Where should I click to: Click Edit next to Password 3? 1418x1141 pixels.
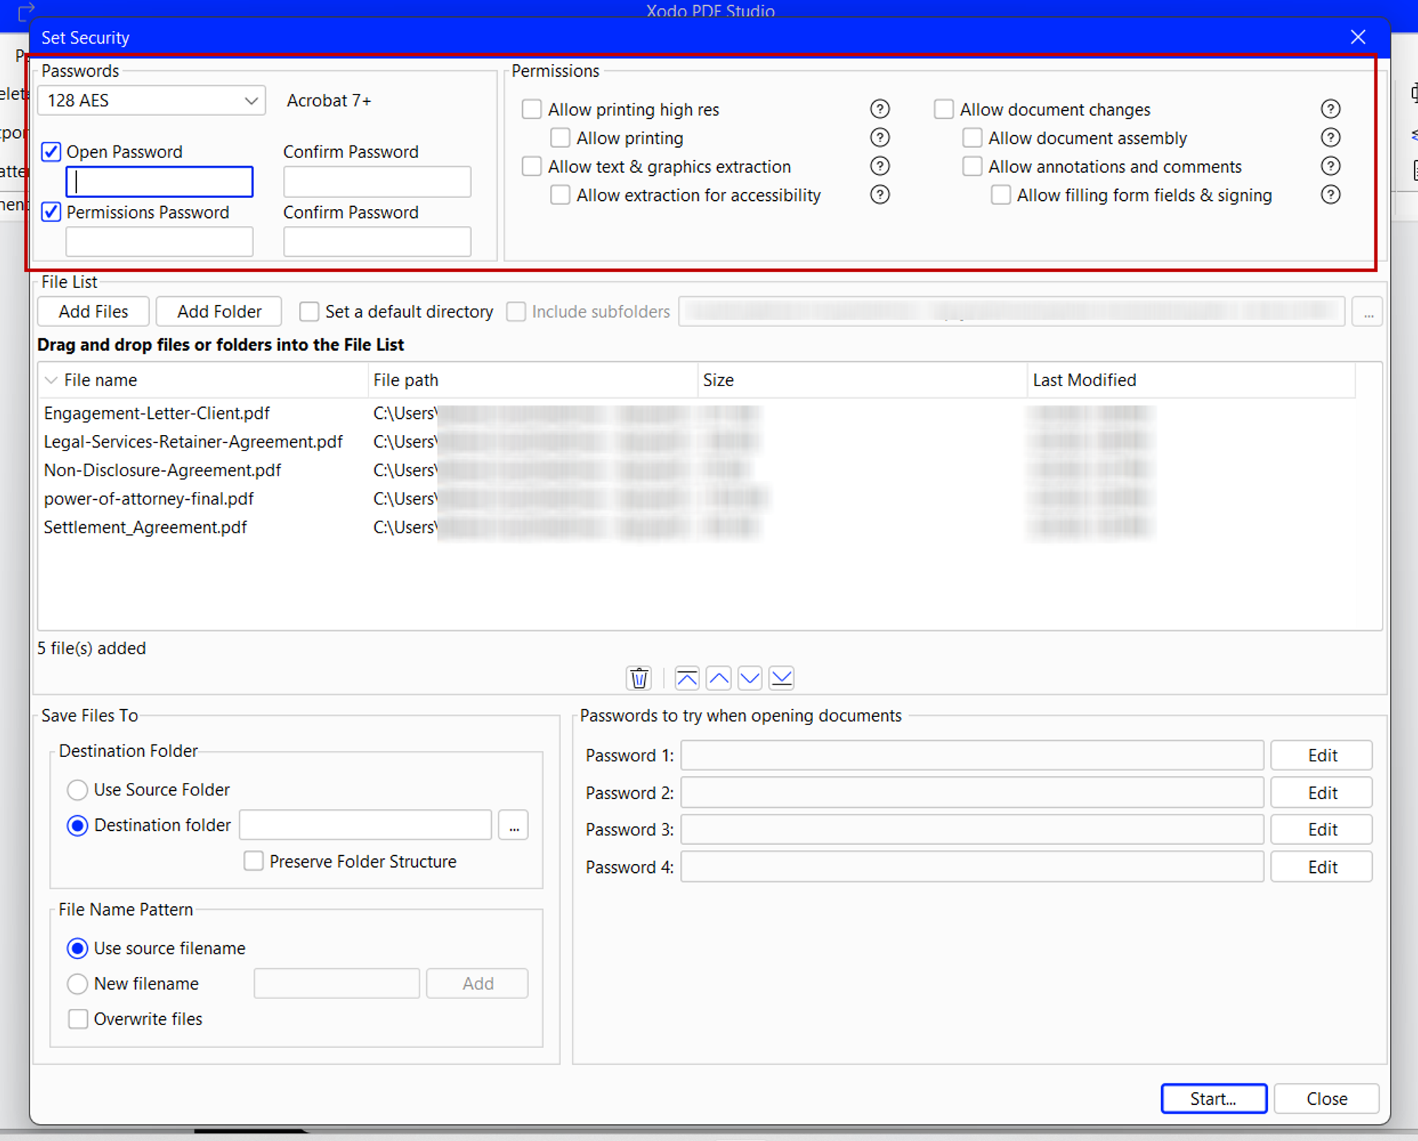pyautogui.click(x=1321, y=830)
